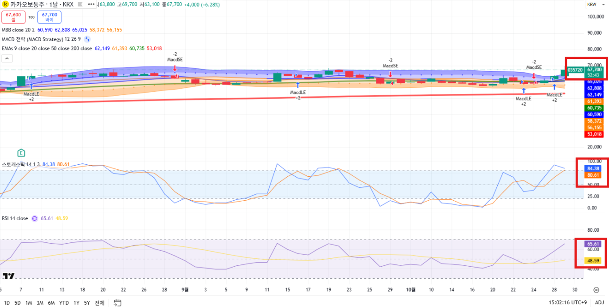Select the 전체 (all) time range
The image size is (609, 307).
click(99, 303)
